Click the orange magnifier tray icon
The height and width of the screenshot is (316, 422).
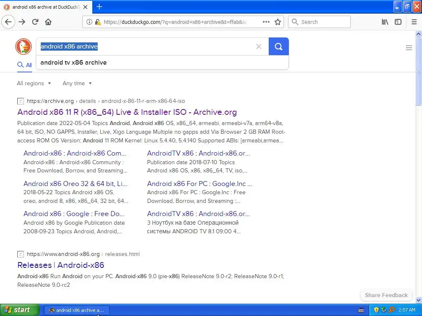[392, 310]
